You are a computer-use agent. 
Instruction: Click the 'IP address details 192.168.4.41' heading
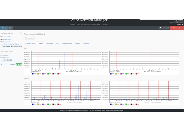pos(34,34)
